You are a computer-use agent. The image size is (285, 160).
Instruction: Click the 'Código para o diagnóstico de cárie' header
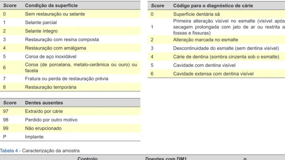pyautogui.click(x=213, y=6)
